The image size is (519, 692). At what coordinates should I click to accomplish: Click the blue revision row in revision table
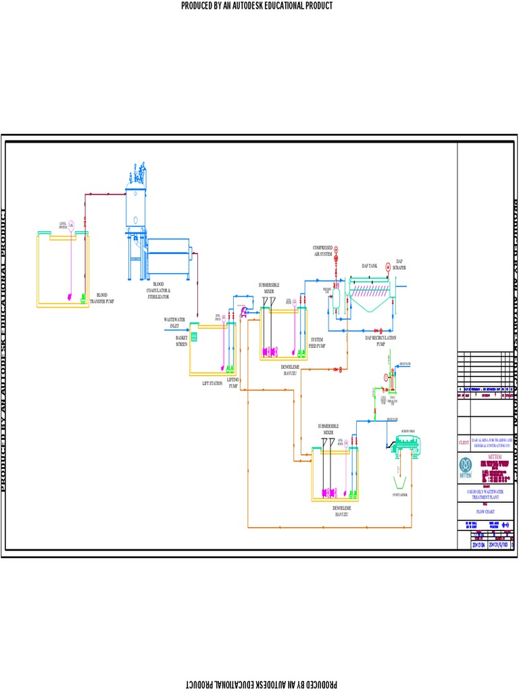[485, 390]
